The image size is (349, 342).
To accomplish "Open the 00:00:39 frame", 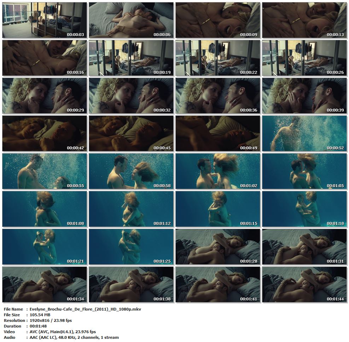I will [304, 96].
